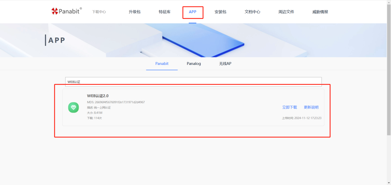The width and height of the screenshot is (391, 185).
Task: Switch to the Panabit tab
Action: point(162,63)
